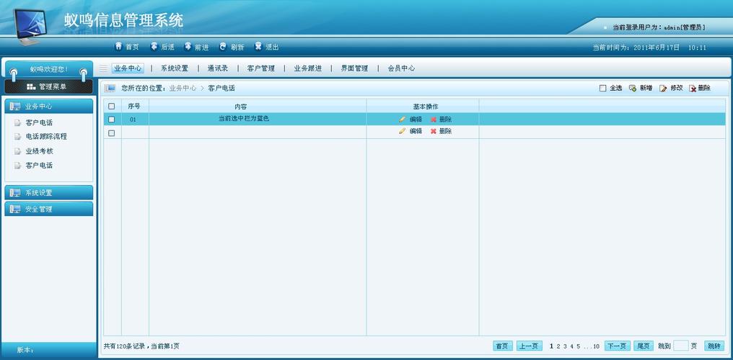Check the 全选 select-all checkbox
Image resolution: width=733 pixels, height=360 pixels.
point(602,88)
